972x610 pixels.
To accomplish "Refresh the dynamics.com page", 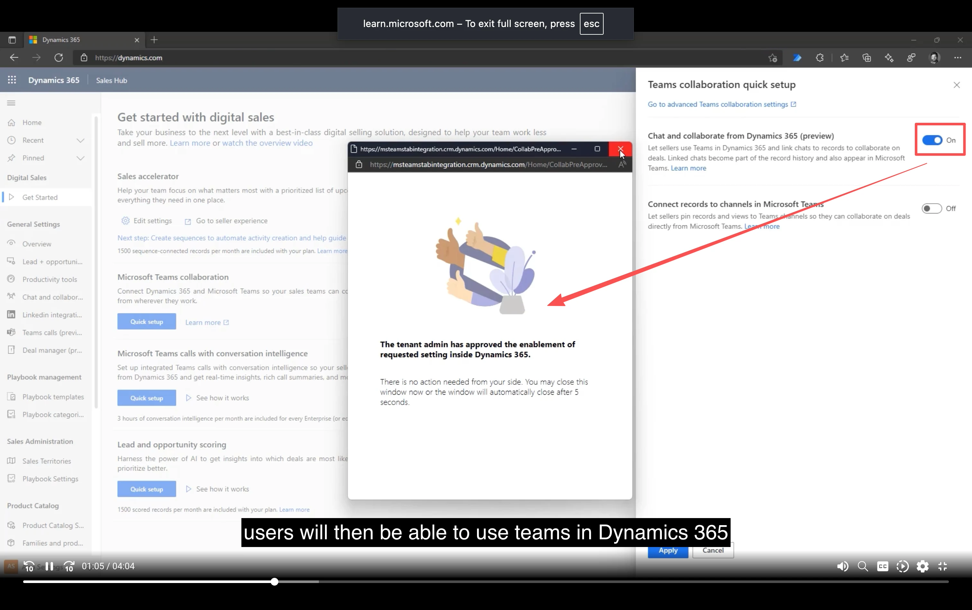I will tap(59, 58).
